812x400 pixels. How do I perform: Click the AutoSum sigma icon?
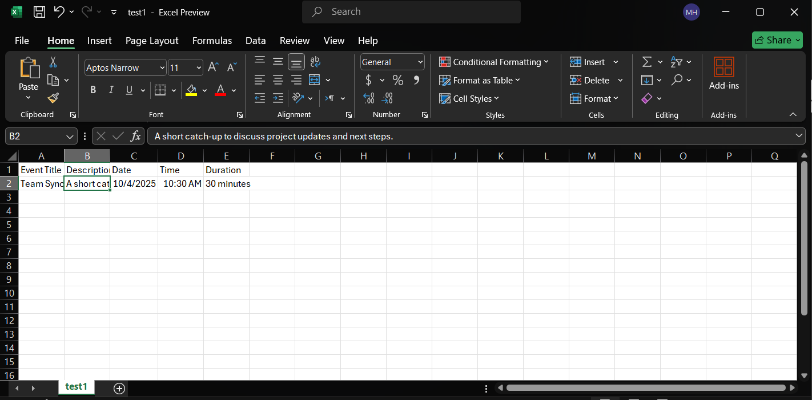pyautogui.click(x=647, y=62)
